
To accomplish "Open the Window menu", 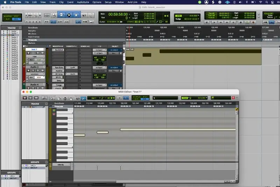I will click(119, 2).
